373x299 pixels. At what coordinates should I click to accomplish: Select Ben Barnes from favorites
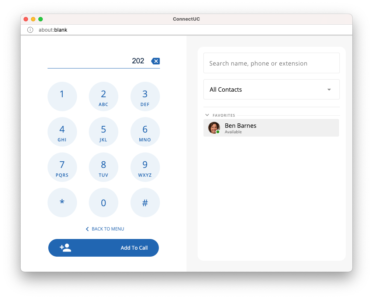[271, 128]
